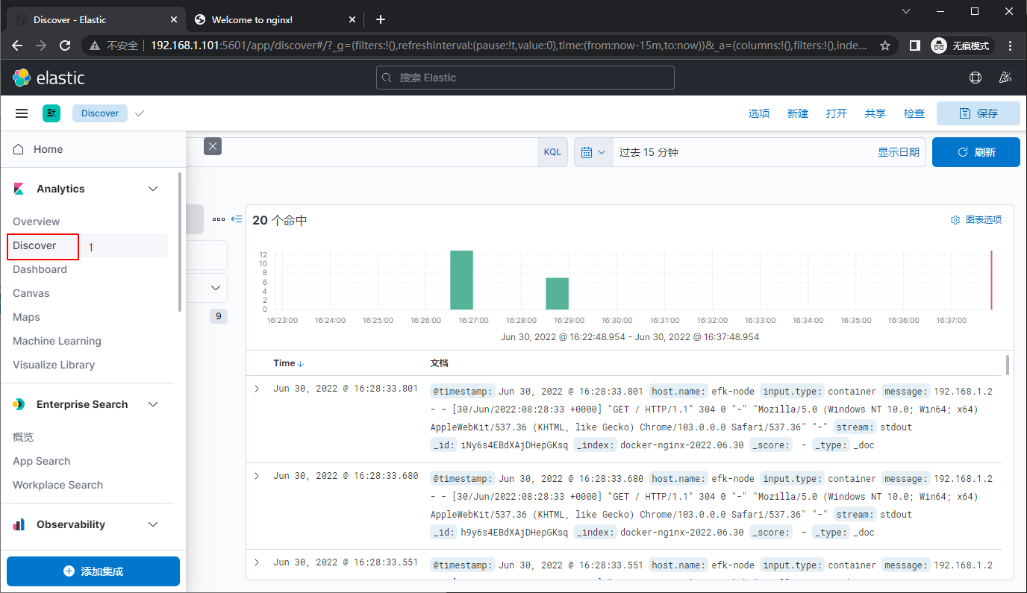
Task: Open help menu lifebuoy icon
Action: (x=975, y=78)
